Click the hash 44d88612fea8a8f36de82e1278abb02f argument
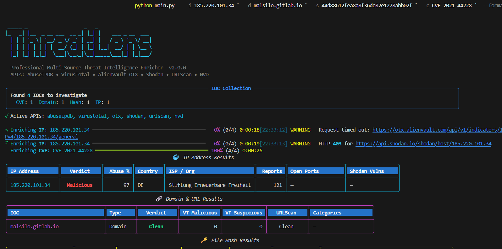This screenshot has height=249, width=502. click(367, 5)
